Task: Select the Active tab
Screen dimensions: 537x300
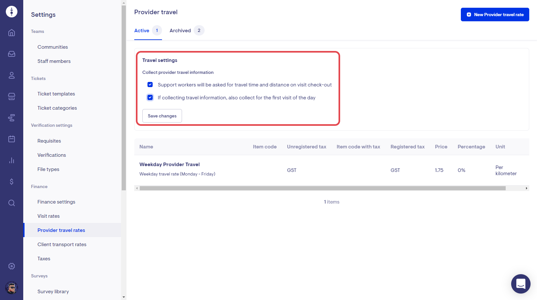Action: (x=142, y=31)
